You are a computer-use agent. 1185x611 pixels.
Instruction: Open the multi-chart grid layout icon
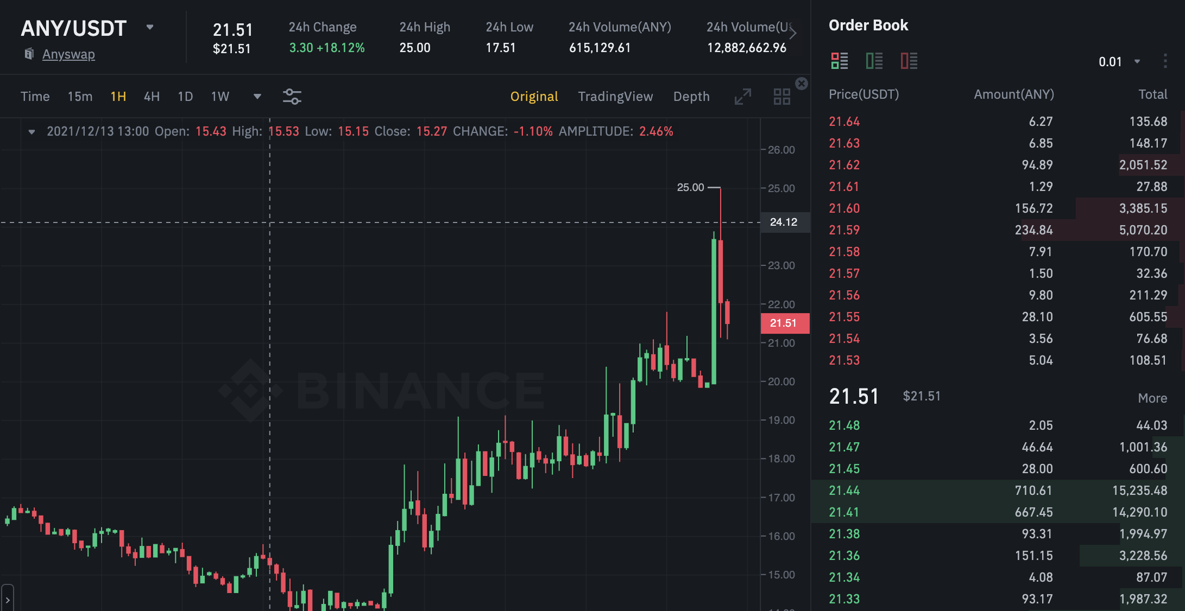pyautogui.click(x=782, y=97)
